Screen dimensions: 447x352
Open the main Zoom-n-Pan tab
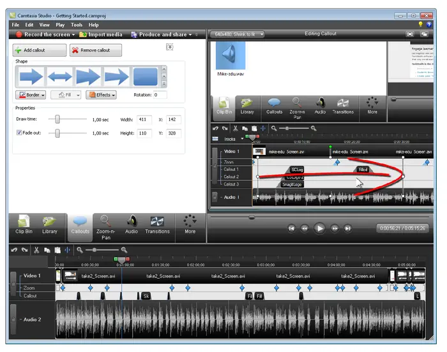tap(106, 228)
